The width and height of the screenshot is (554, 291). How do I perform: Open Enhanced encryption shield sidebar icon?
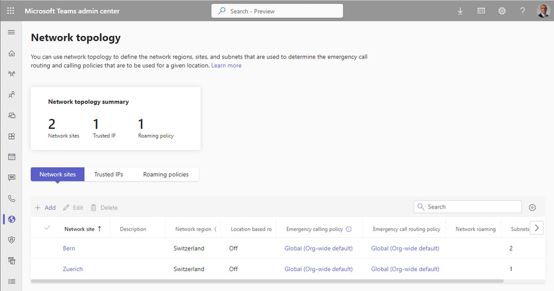(12, 240)
